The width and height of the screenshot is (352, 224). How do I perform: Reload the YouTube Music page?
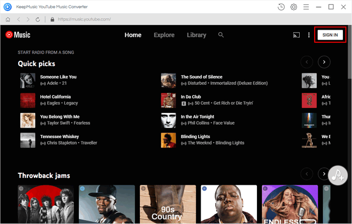[x=38, y=20]
